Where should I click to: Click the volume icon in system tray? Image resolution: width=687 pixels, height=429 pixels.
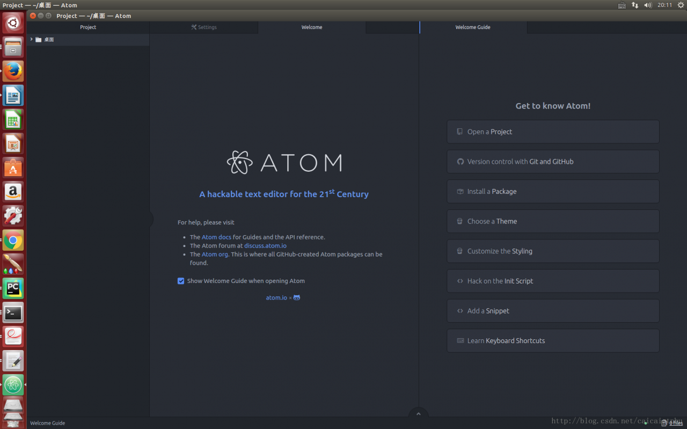[648, 5]
